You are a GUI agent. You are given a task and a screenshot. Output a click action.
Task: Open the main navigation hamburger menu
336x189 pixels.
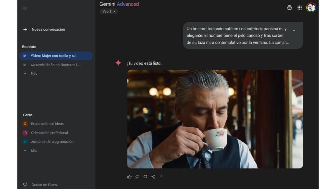(25, 8)
